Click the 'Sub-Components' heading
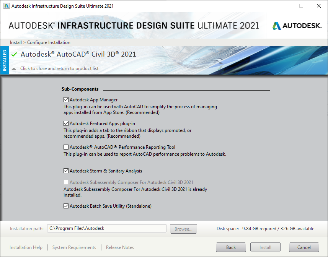The image size is (328, 257). click(80, 89)
